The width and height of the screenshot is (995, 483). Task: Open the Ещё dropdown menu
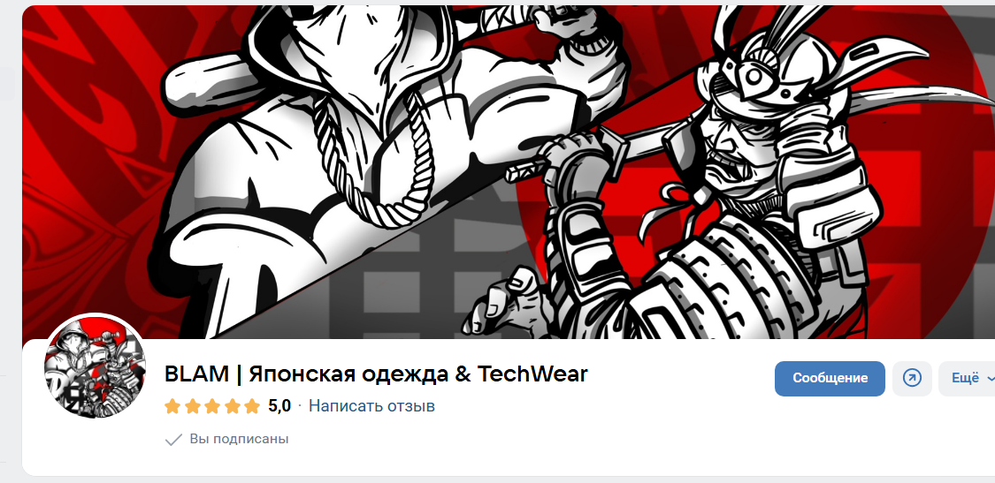967,379
